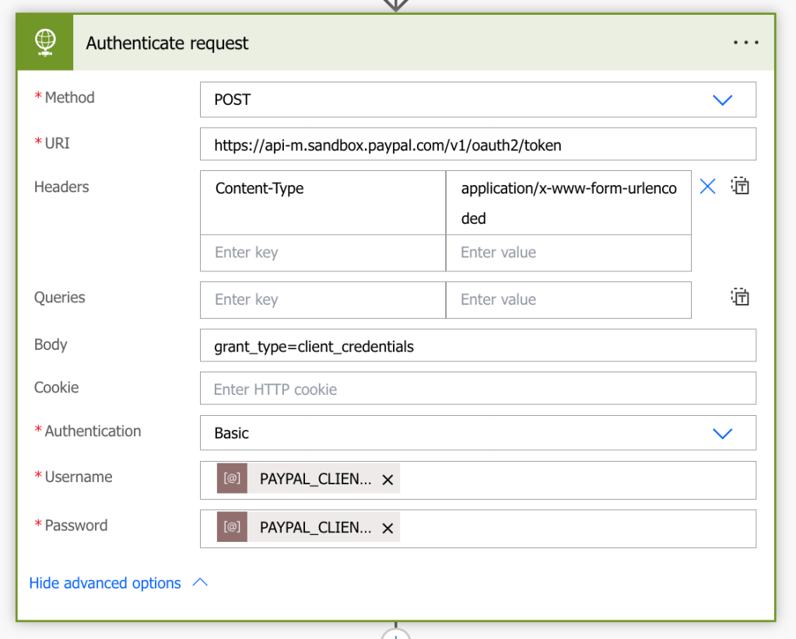Remove the Password dynamic token
The width and height of the screenshot is (796, 639).
coord(387,529)
